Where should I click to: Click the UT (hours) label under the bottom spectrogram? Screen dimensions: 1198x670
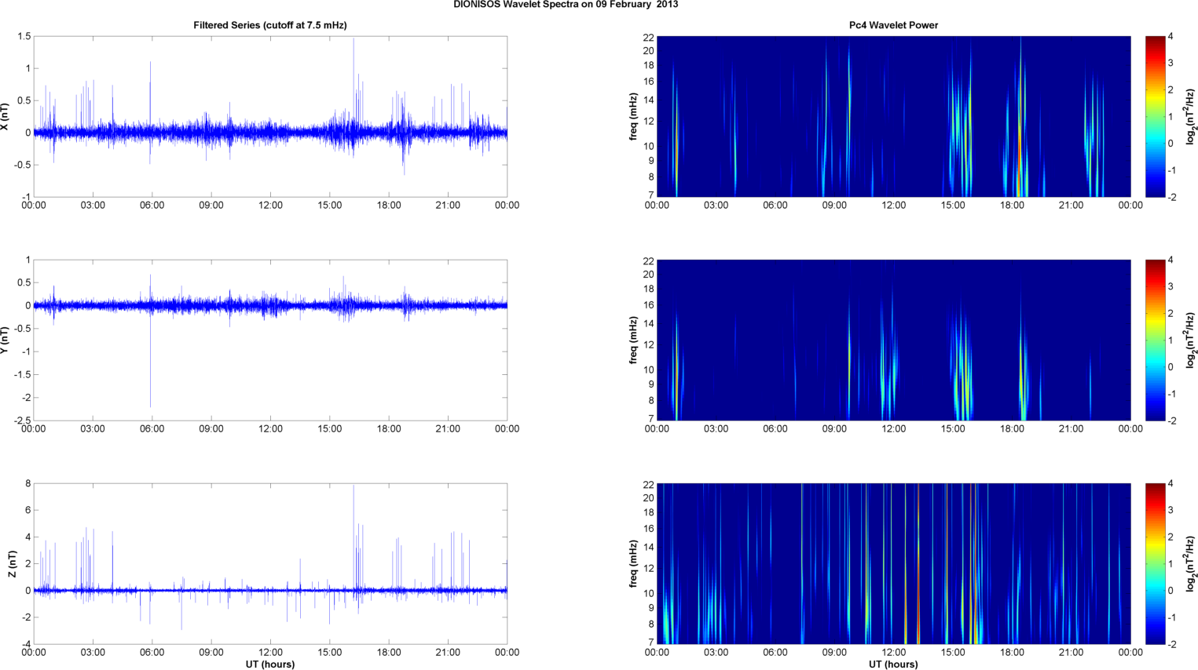click(893, 664)
